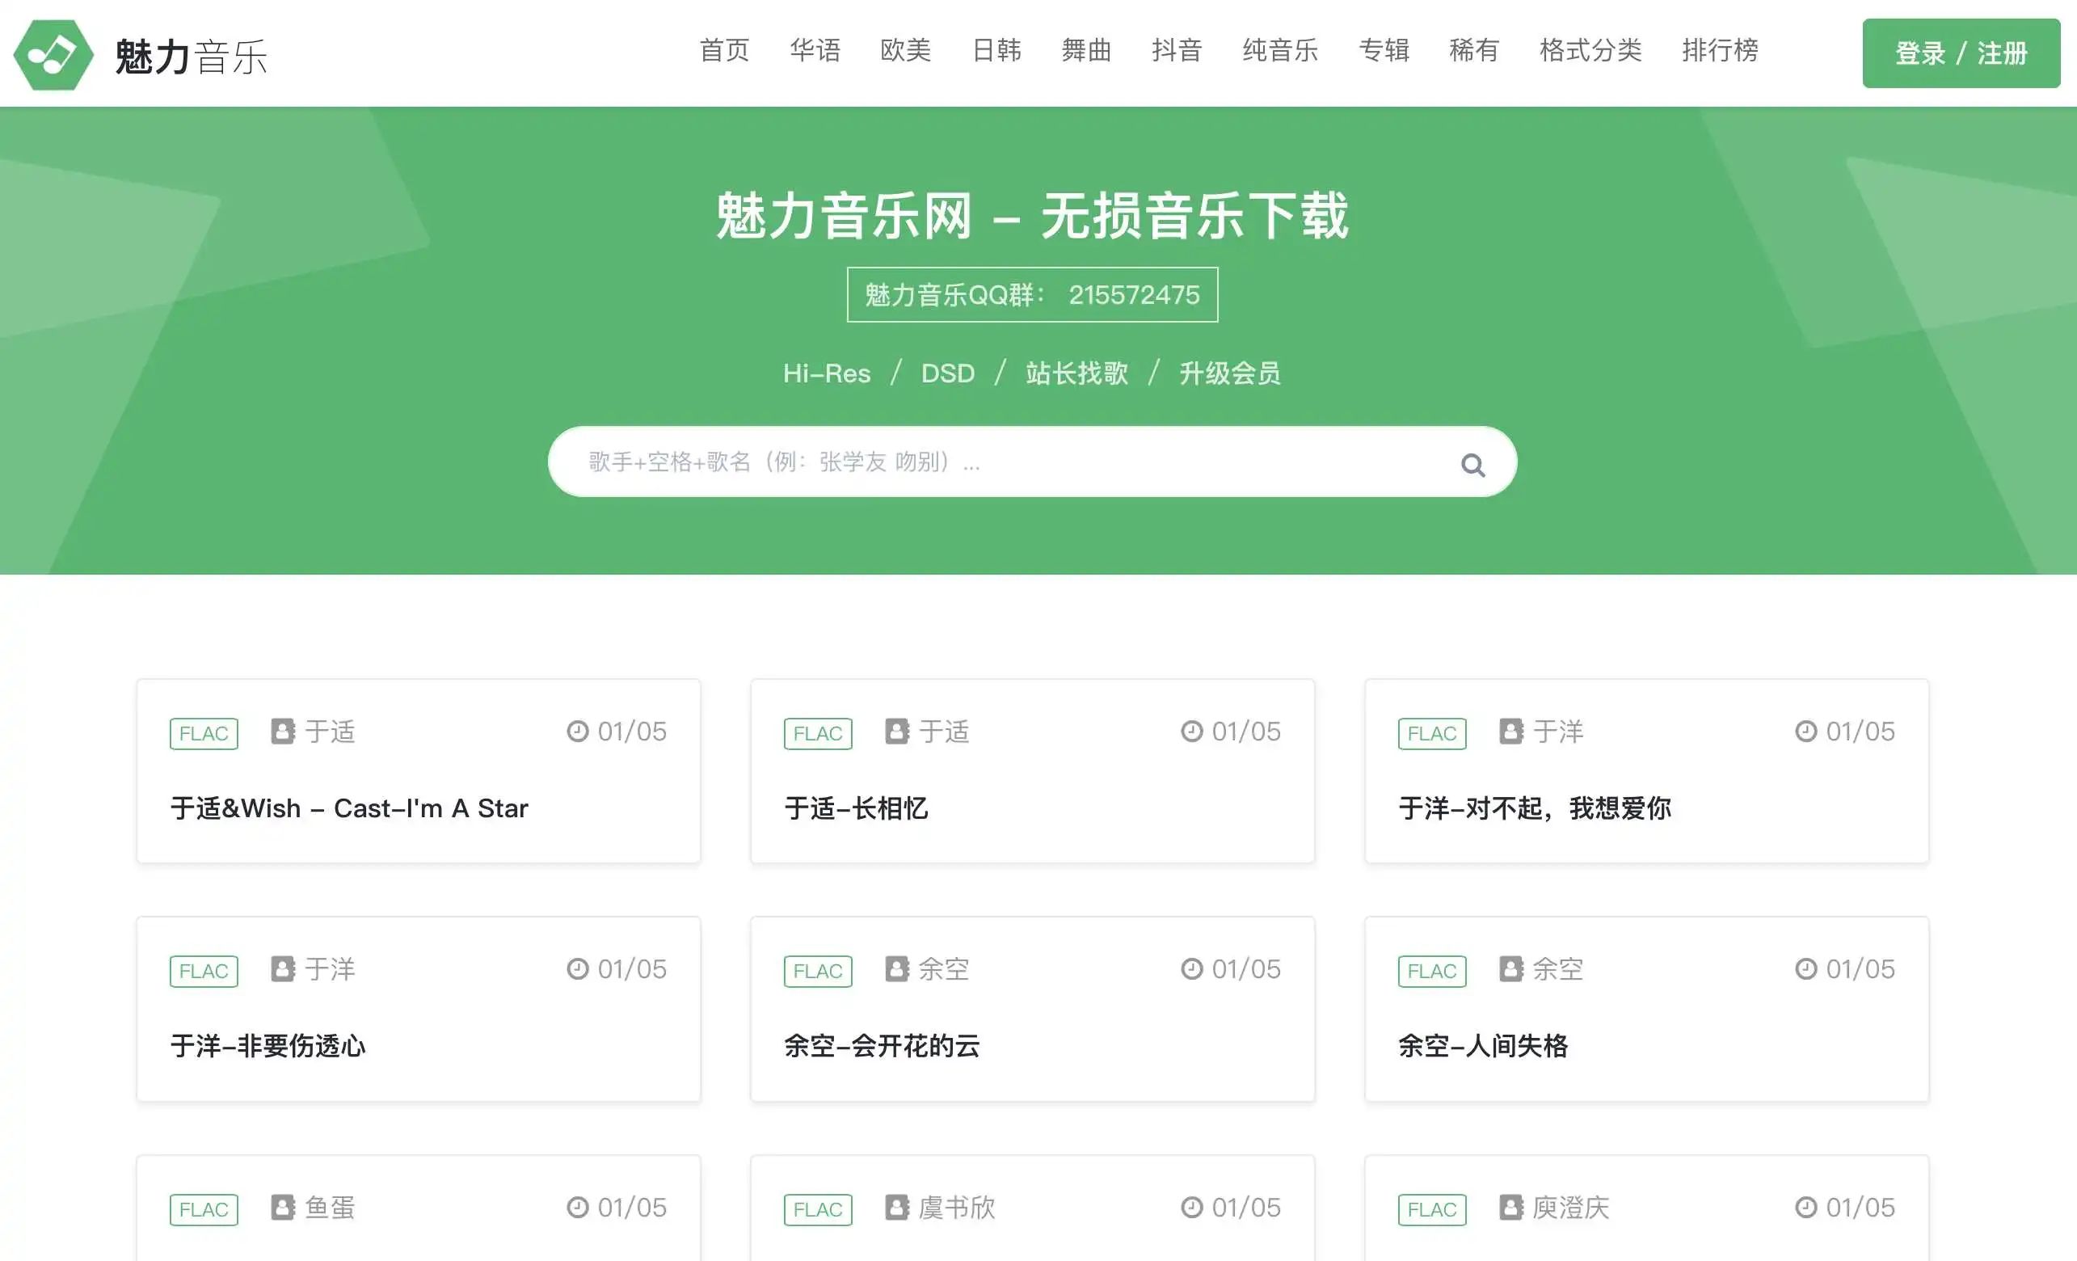This screenshot has height=1261, width=2077.
Task: Click artist icon on 非要伤透心 card
Action: [282, 968]
